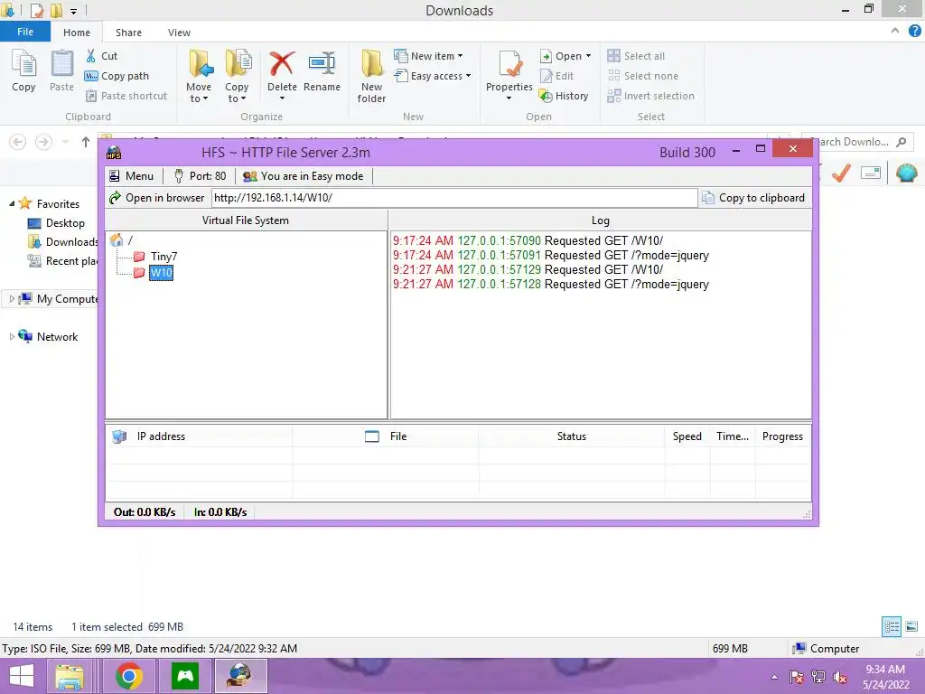Open the File tab in Explorer ribbon

coord(25,32)
